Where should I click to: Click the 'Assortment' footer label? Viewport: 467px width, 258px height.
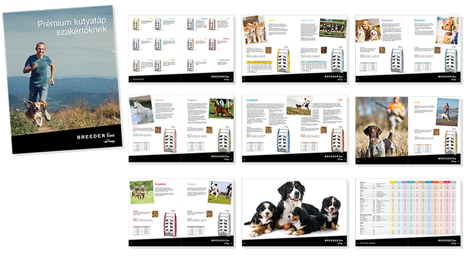tap(138, 79)
